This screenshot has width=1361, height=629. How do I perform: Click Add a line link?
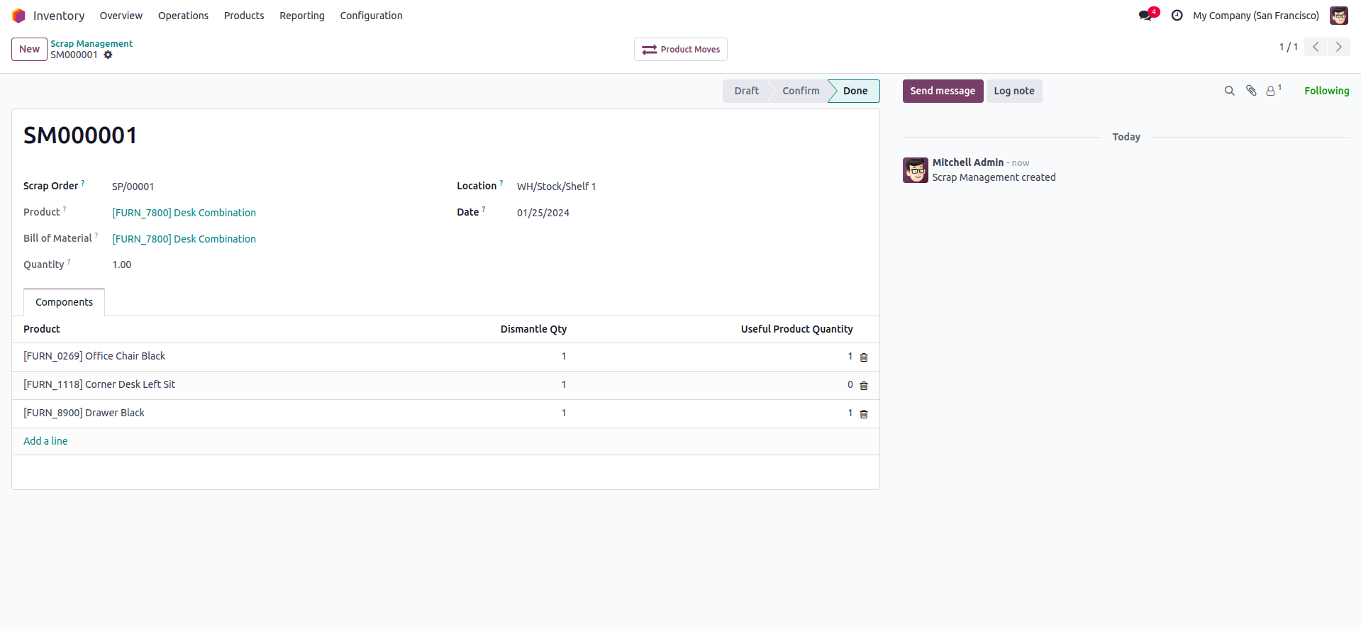pos(45,441)
